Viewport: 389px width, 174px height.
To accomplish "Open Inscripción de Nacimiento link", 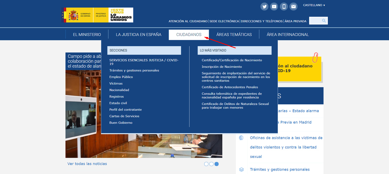I will (222, 67).
